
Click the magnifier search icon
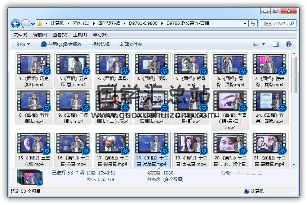point(292,24)
